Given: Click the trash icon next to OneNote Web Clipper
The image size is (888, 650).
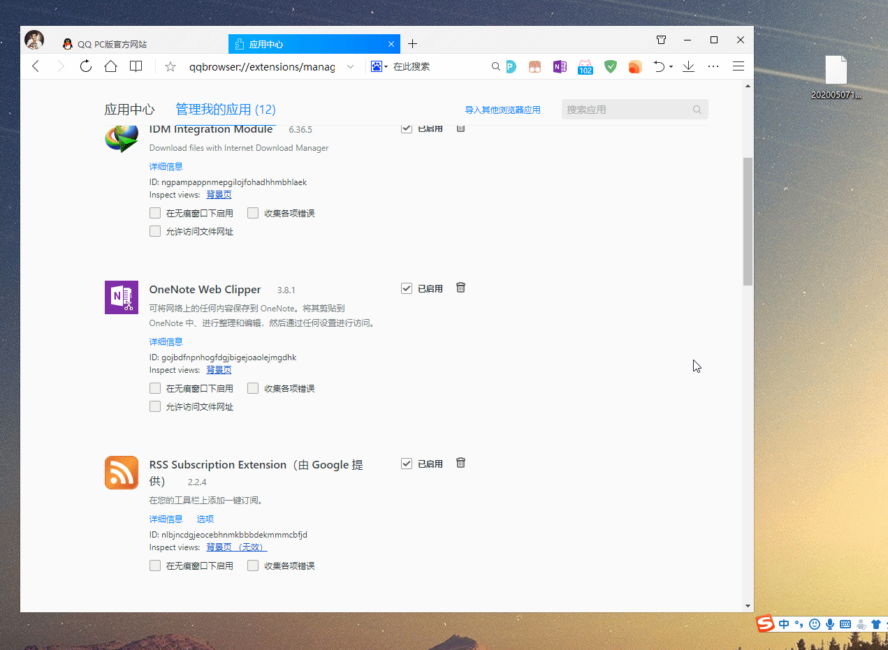Looking at the screenshot, I should pyautogui.click(x=460, y=288).
